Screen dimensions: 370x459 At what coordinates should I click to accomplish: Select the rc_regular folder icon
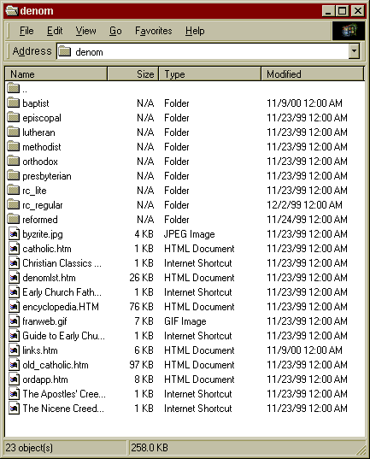[13, 204]
